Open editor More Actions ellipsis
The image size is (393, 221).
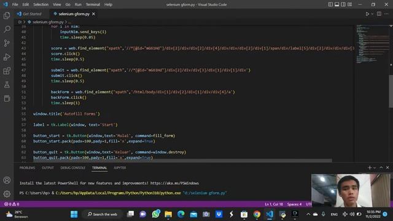click(386, 14)
